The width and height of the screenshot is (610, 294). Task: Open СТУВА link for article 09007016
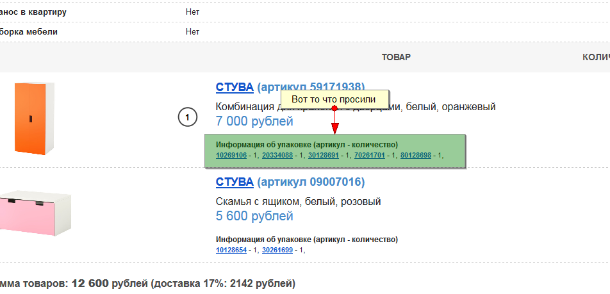click(x=235, y=183)
